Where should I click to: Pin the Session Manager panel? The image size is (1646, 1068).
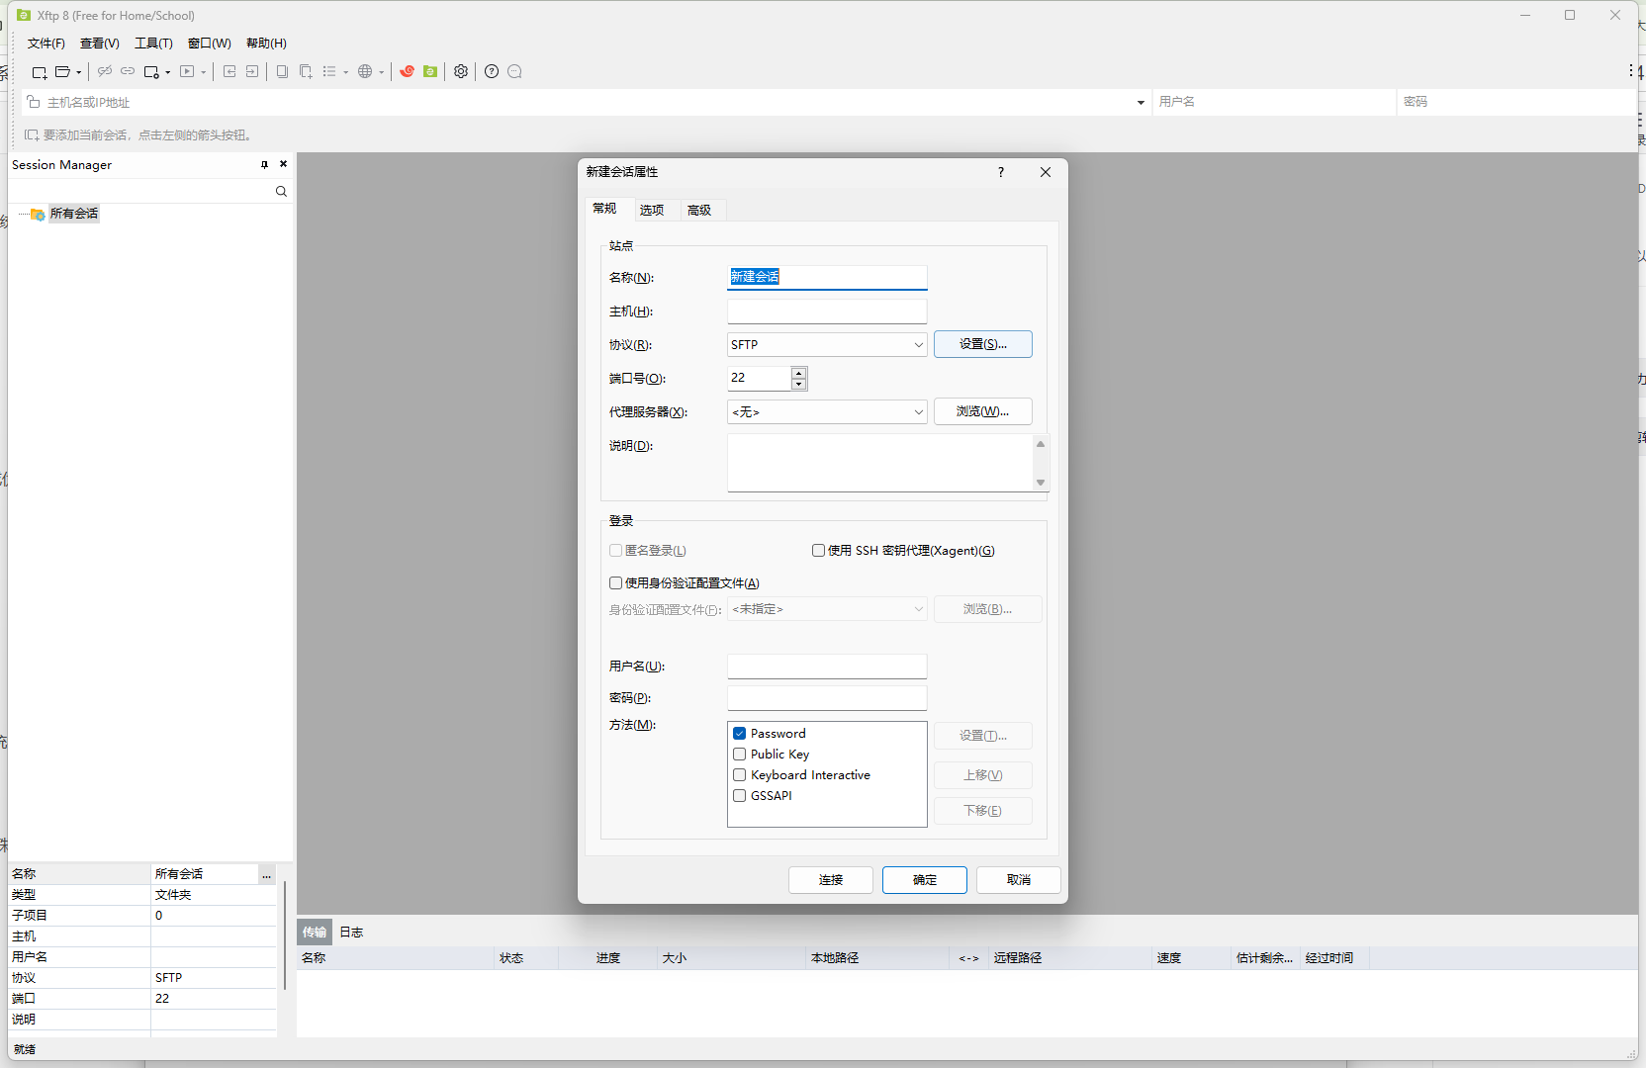point(264,164)
